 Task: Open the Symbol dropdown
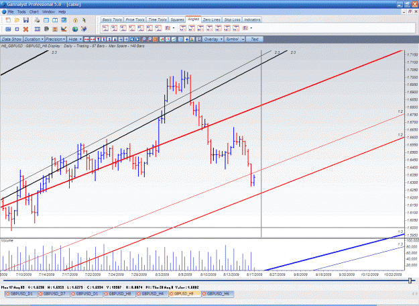[235, 40]
